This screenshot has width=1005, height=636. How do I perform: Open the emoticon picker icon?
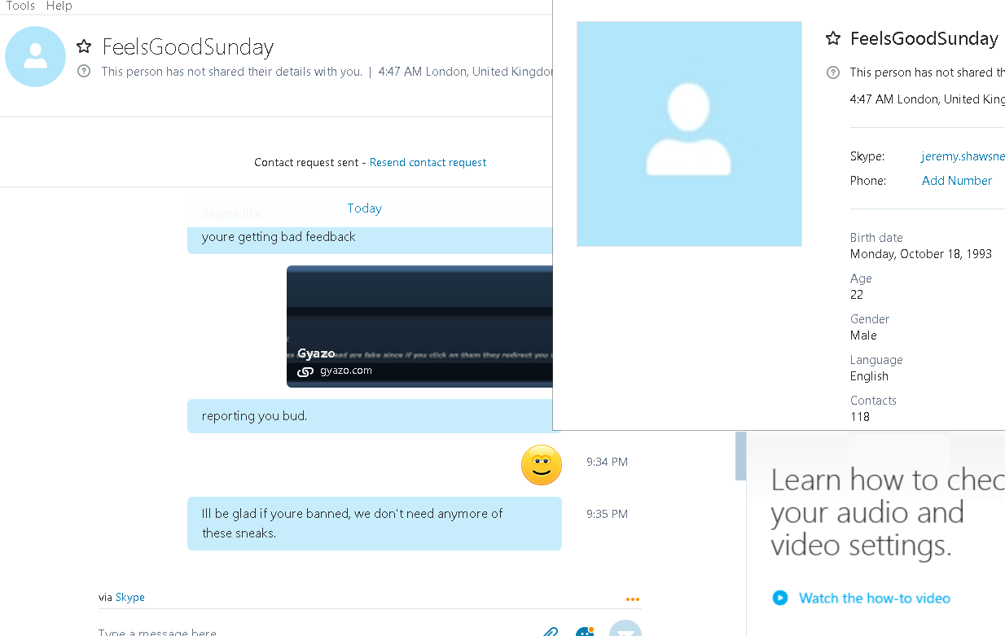tap(584, 632)
